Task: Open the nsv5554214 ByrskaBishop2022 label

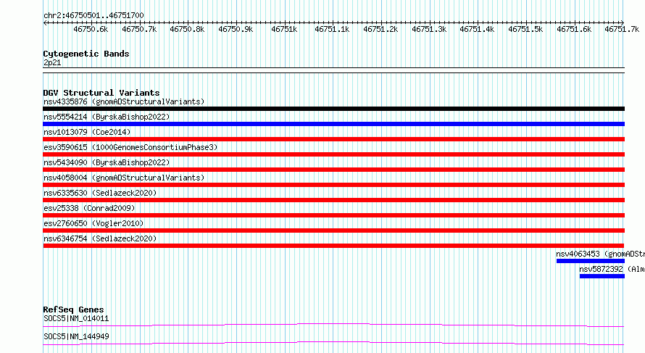Action: (x=107, y=117)
